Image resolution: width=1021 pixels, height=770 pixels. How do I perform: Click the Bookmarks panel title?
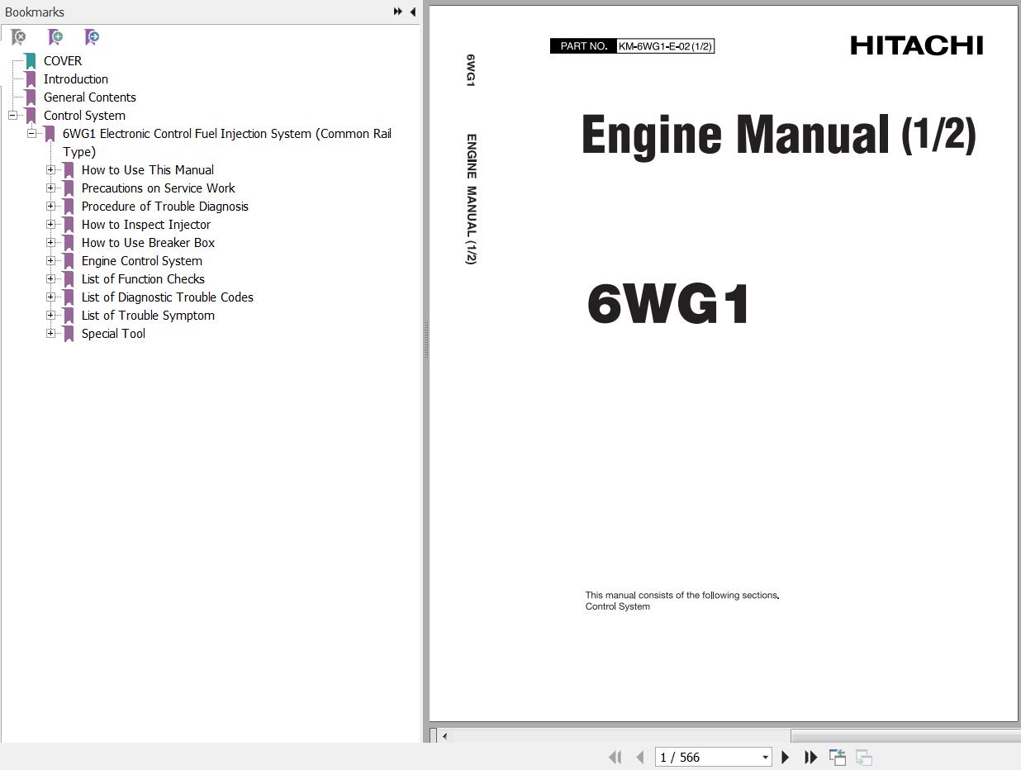[x=35, y=12]
